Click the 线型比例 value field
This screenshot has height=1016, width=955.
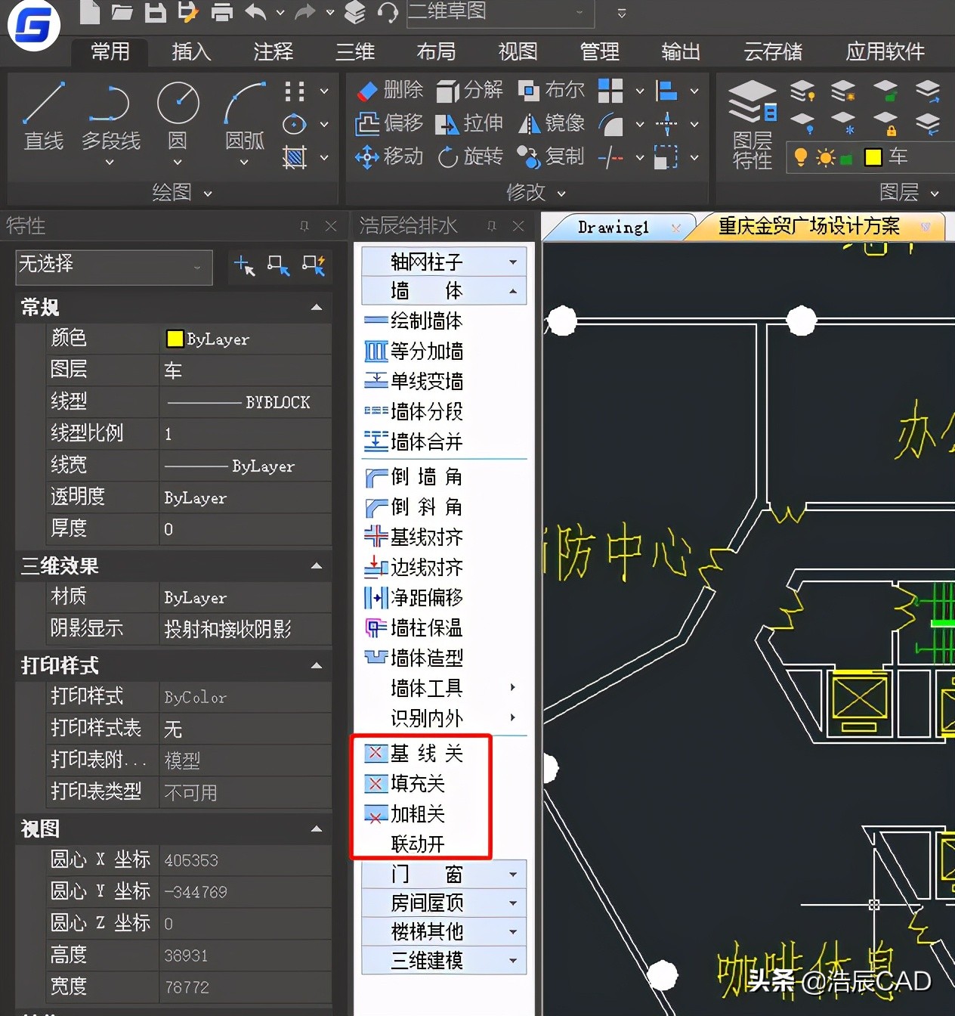pos(246,434)
